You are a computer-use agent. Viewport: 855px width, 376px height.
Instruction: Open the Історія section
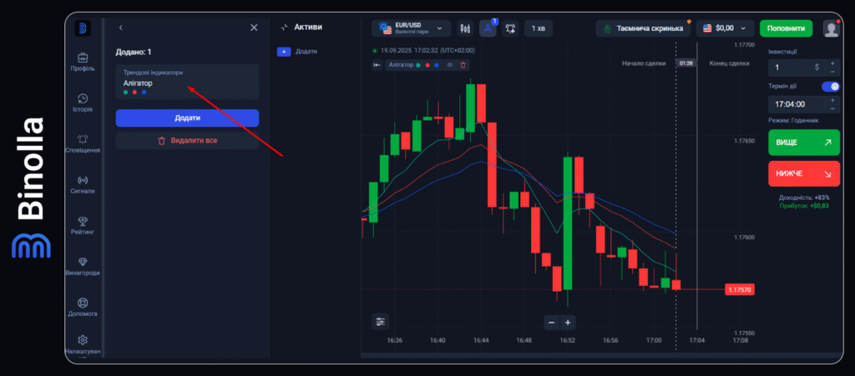pos(83,103)
